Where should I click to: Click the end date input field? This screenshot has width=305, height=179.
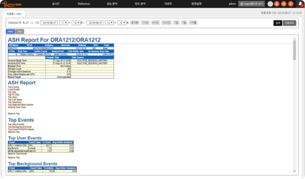(x=95, y=23)
